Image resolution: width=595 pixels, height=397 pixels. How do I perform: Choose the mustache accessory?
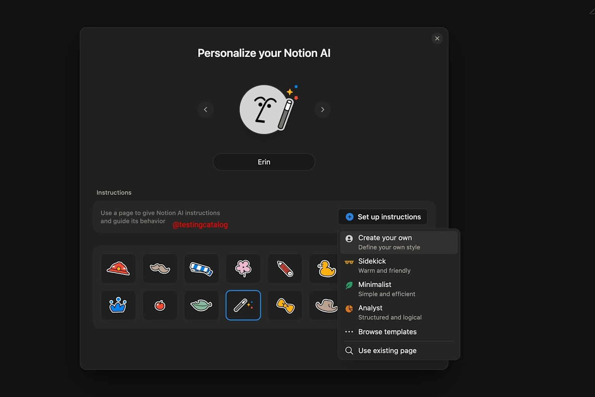160,268
